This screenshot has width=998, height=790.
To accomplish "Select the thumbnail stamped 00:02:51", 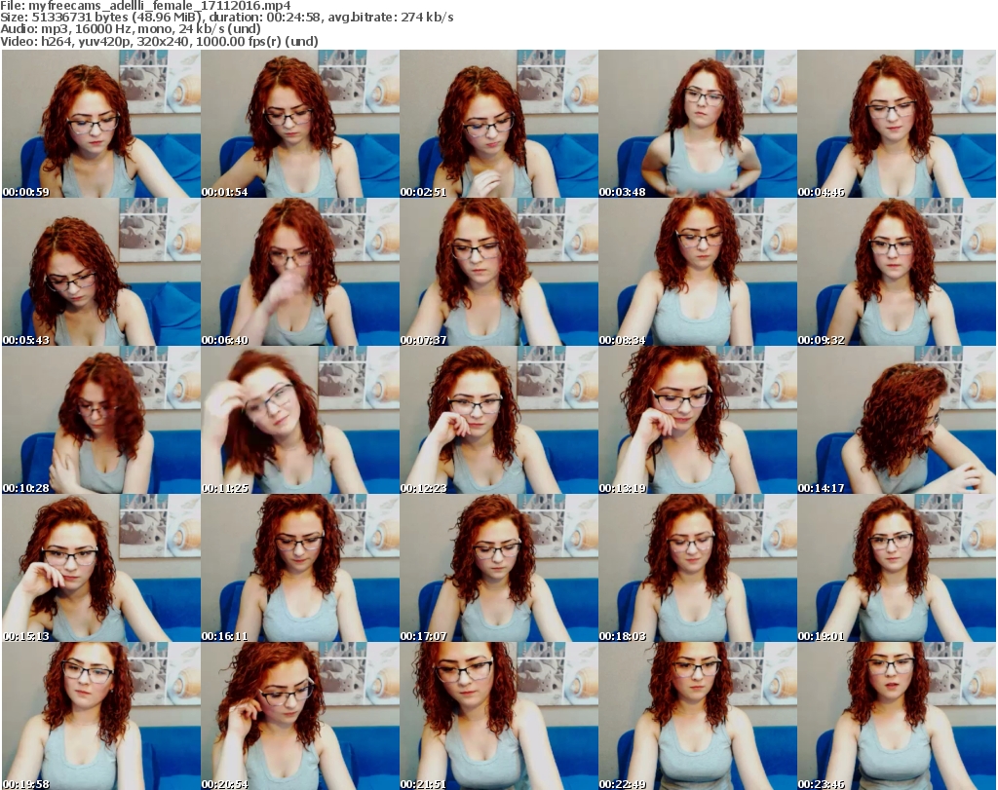I will (x=499, y=124).
